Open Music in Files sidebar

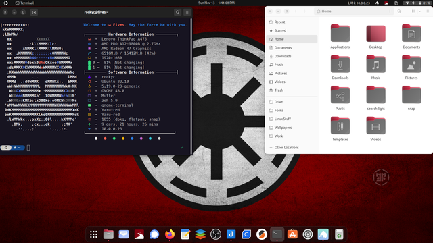[292, 65]
